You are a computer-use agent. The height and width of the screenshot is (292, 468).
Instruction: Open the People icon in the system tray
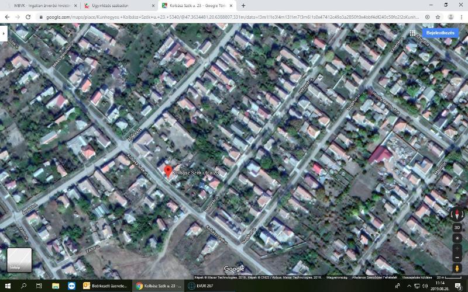click(398, 286)
